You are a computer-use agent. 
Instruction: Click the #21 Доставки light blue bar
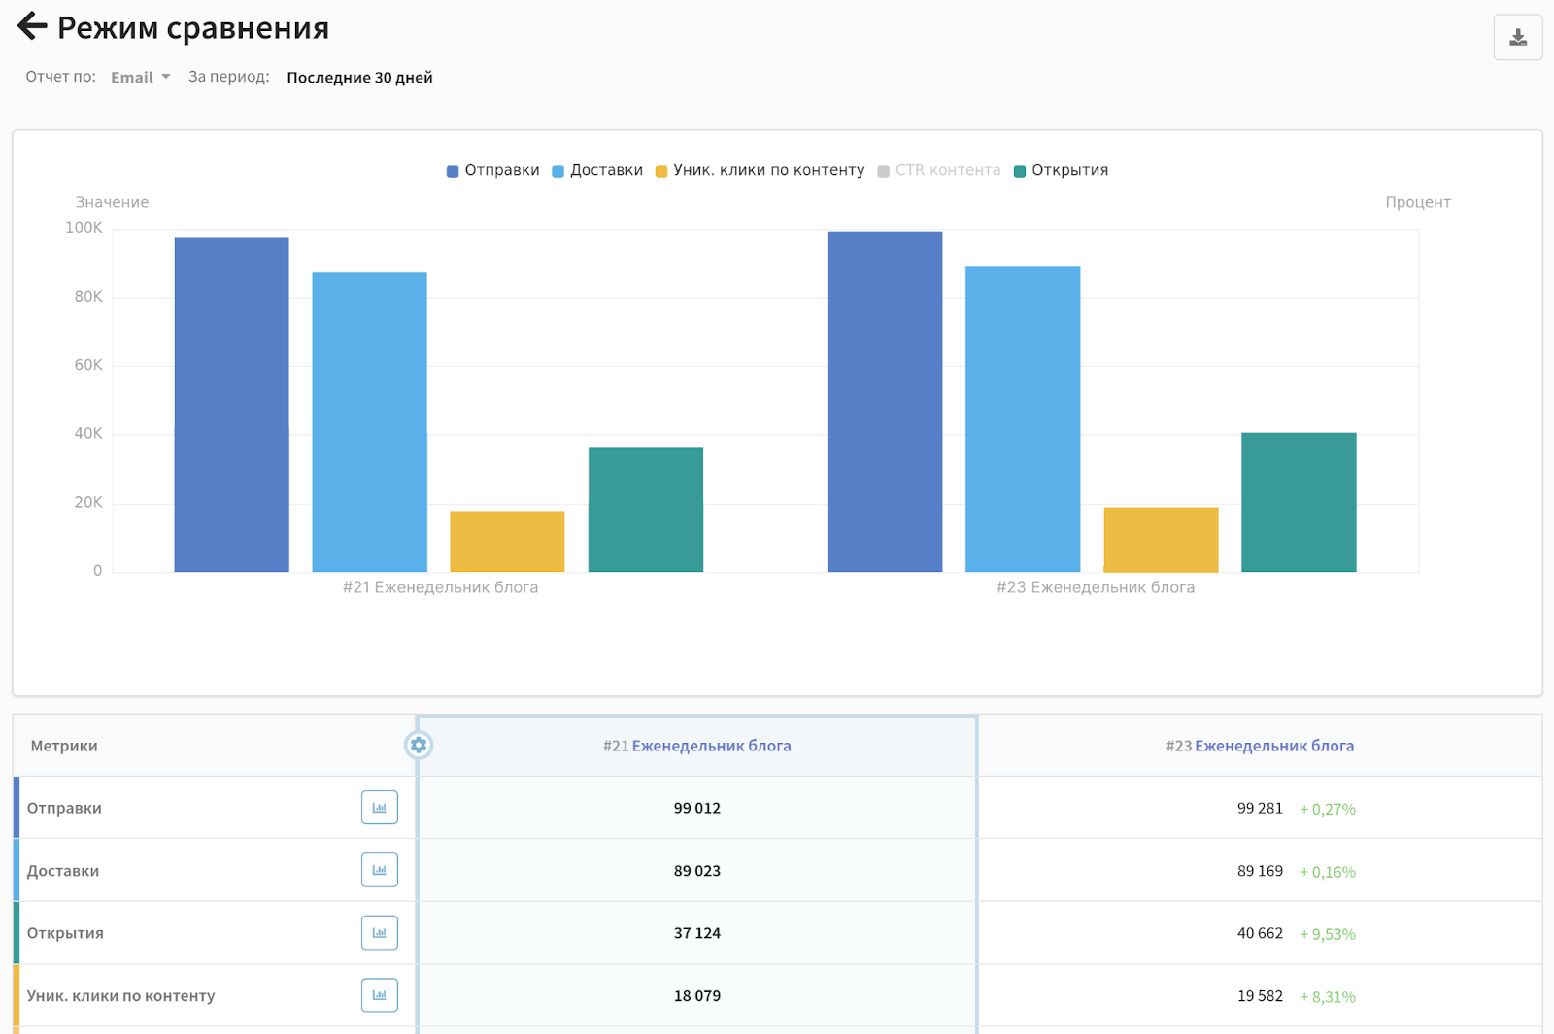[370, 421]
